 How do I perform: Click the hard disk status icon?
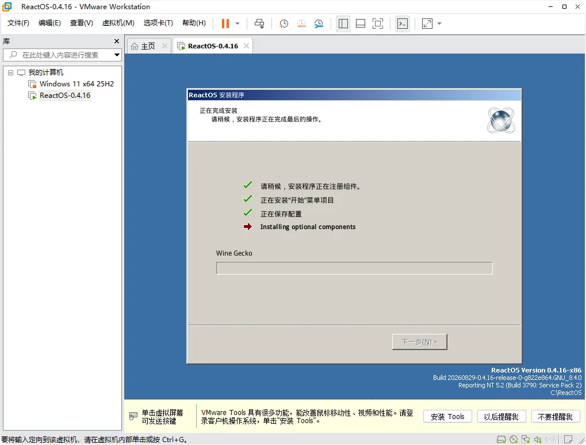501,439
